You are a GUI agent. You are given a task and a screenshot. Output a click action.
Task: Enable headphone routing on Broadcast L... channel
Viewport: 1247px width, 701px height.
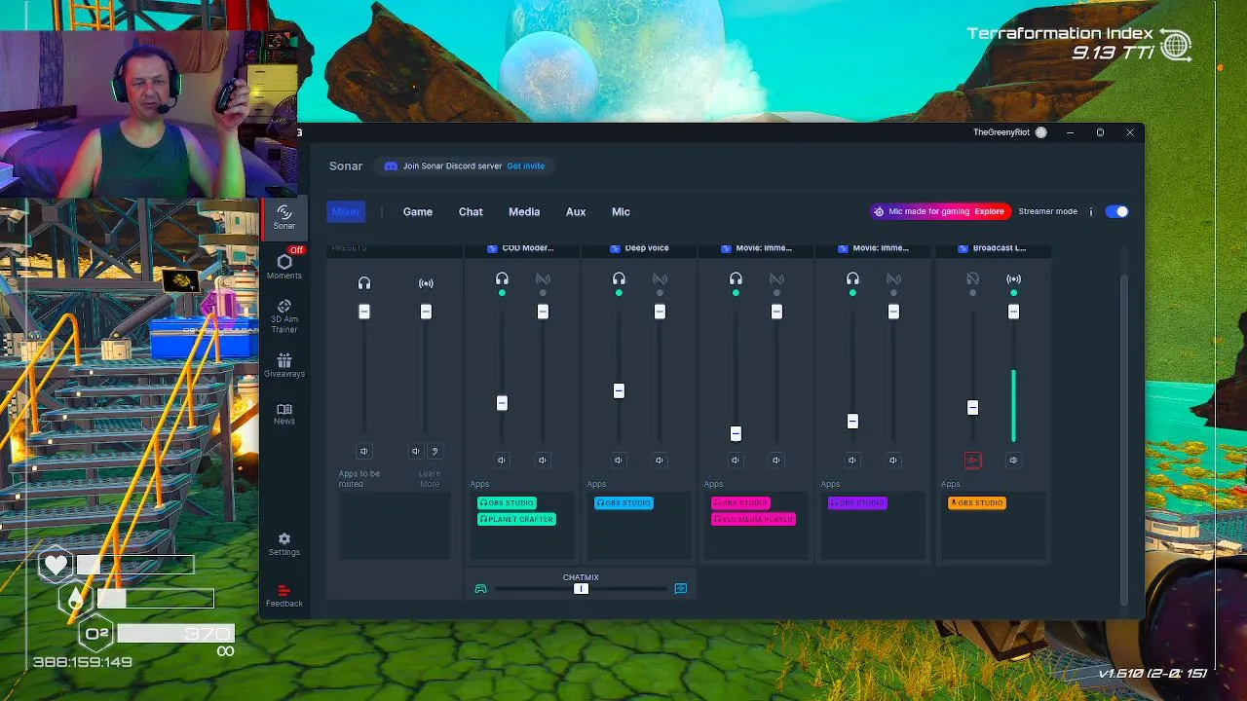click(972, 279)
